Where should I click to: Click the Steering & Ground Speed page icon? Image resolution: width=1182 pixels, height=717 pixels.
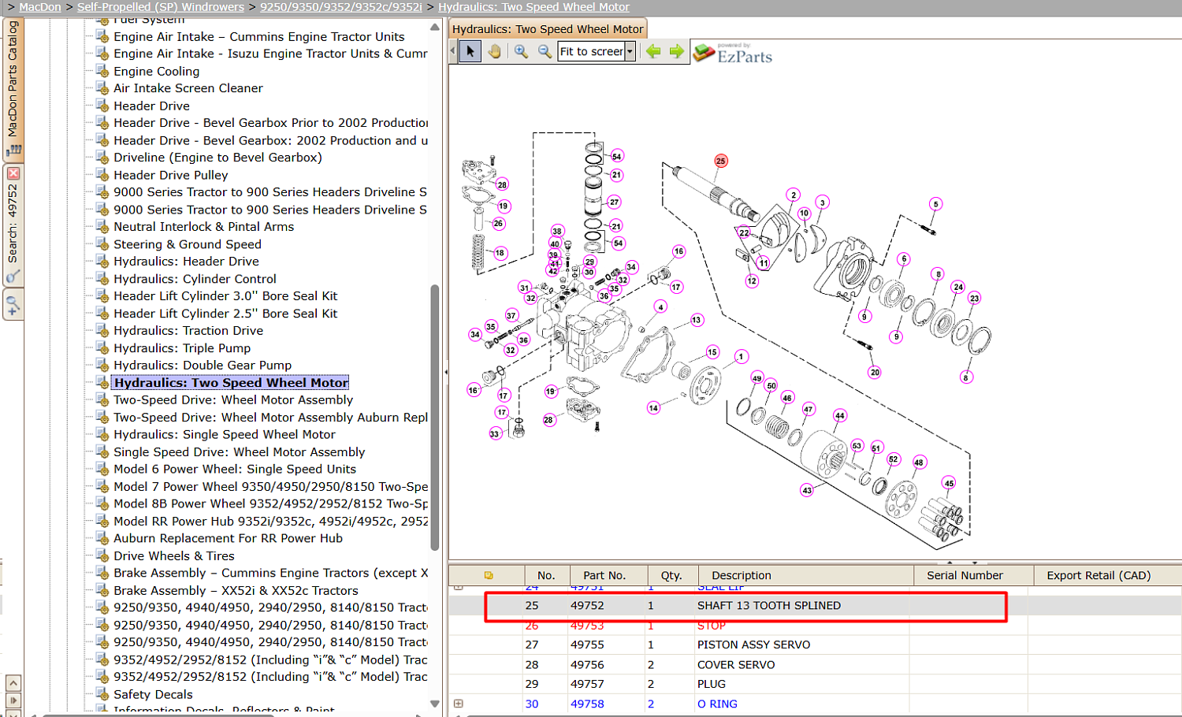pyautogui.click(x=102, y=243)
